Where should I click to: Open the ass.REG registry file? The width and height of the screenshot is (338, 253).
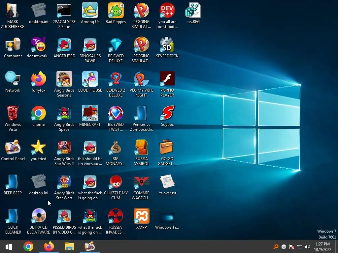[193, 13]
